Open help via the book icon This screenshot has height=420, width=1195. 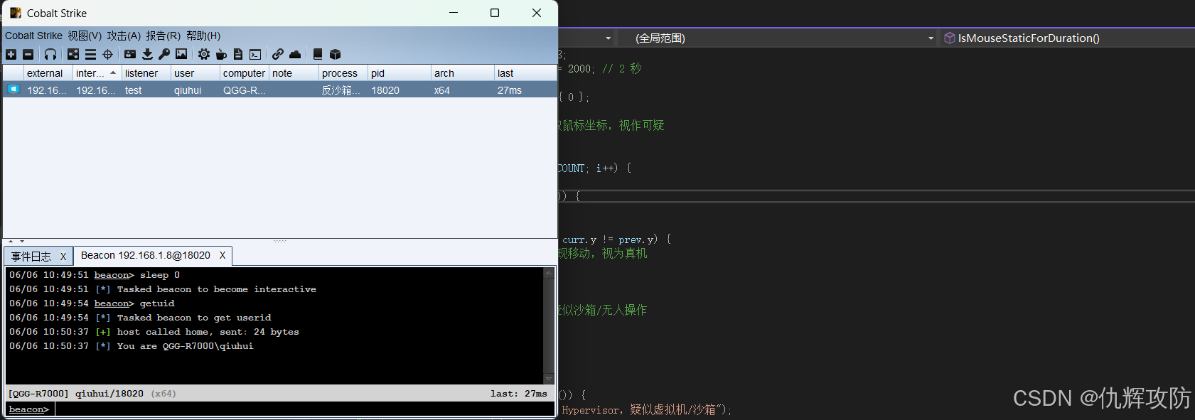318,54
